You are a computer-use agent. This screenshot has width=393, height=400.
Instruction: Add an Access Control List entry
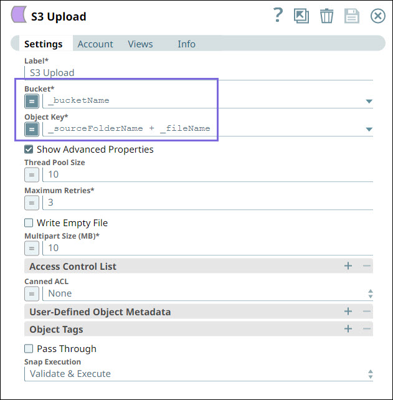coord(348,266)
